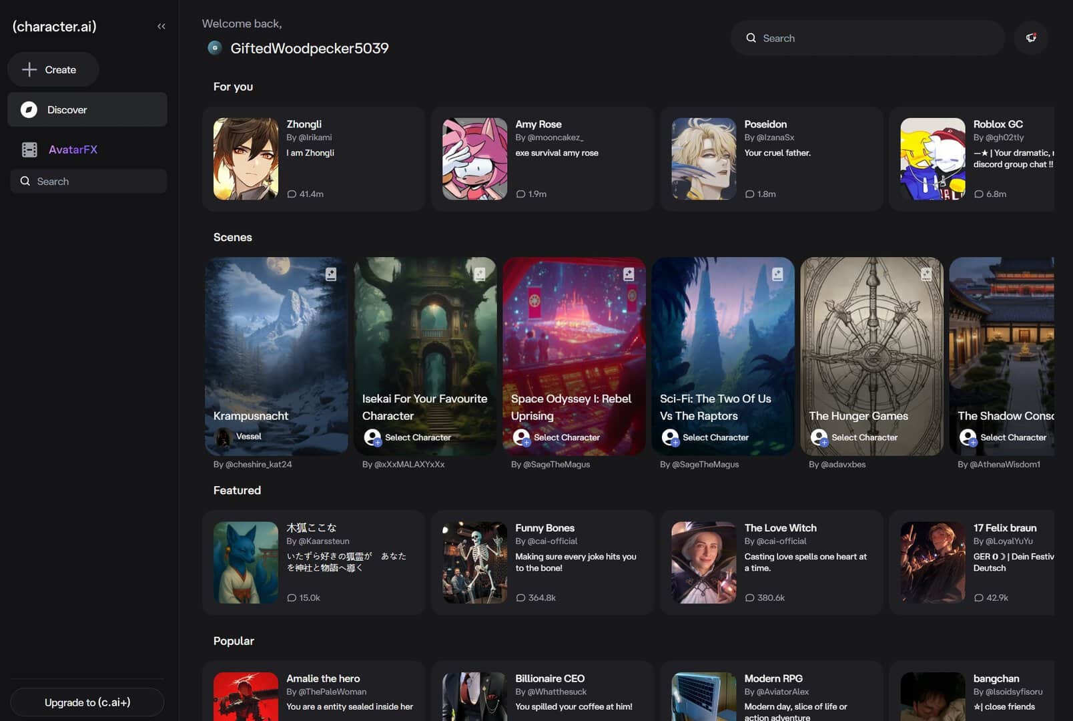
Task: Open the Billionaire CEO character card
Action: [543, 691]
